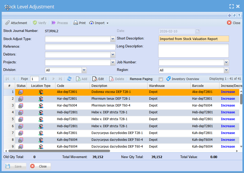
Task: Click the location type icon in row 3
Action: 41,105
